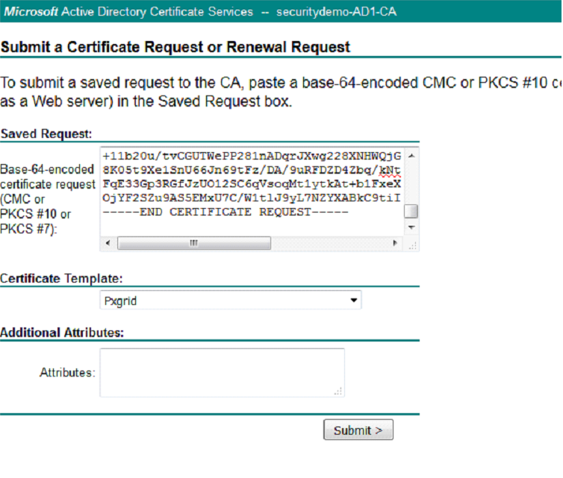Click the scroll down arrow of Saved Request box
The width and height of the screenshot is (563, 478).
coord(411,227)
